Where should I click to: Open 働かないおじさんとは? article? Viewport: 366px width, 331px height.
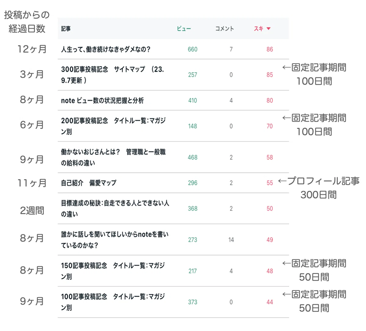[x=113, y=157]
